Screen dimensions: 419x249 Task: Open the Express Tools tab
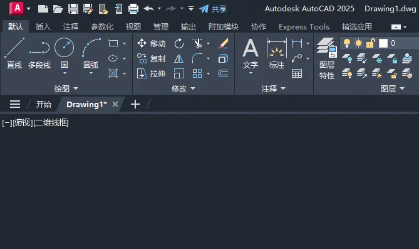(x=304, y=27)
